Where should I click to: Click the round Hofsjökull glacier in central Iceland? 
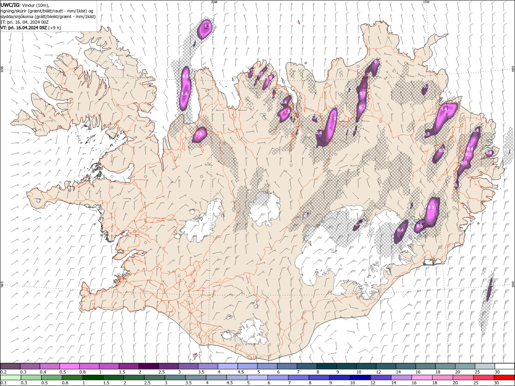coord(264,209)
